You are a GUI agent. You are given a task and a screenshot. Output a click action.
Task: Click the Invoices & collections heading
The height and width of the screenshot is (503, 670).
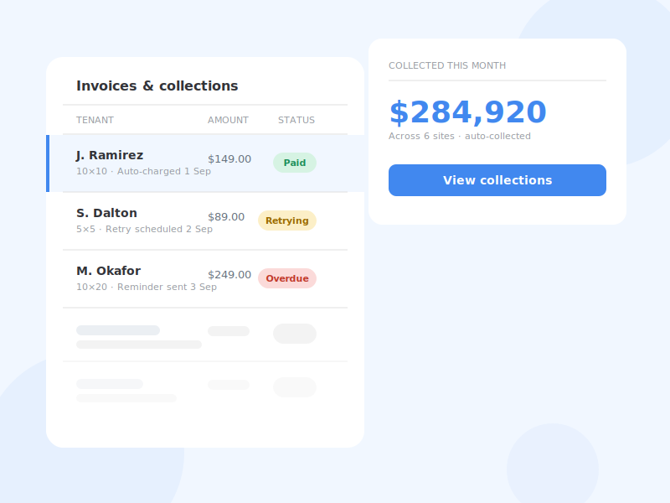[x=157, y=86]
